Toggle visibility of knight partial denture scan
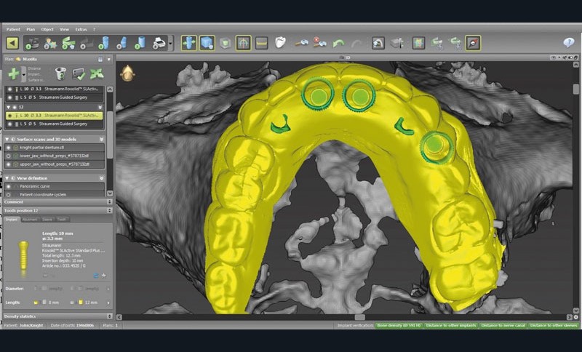The image size is (582, 352). tap(9, 148)
